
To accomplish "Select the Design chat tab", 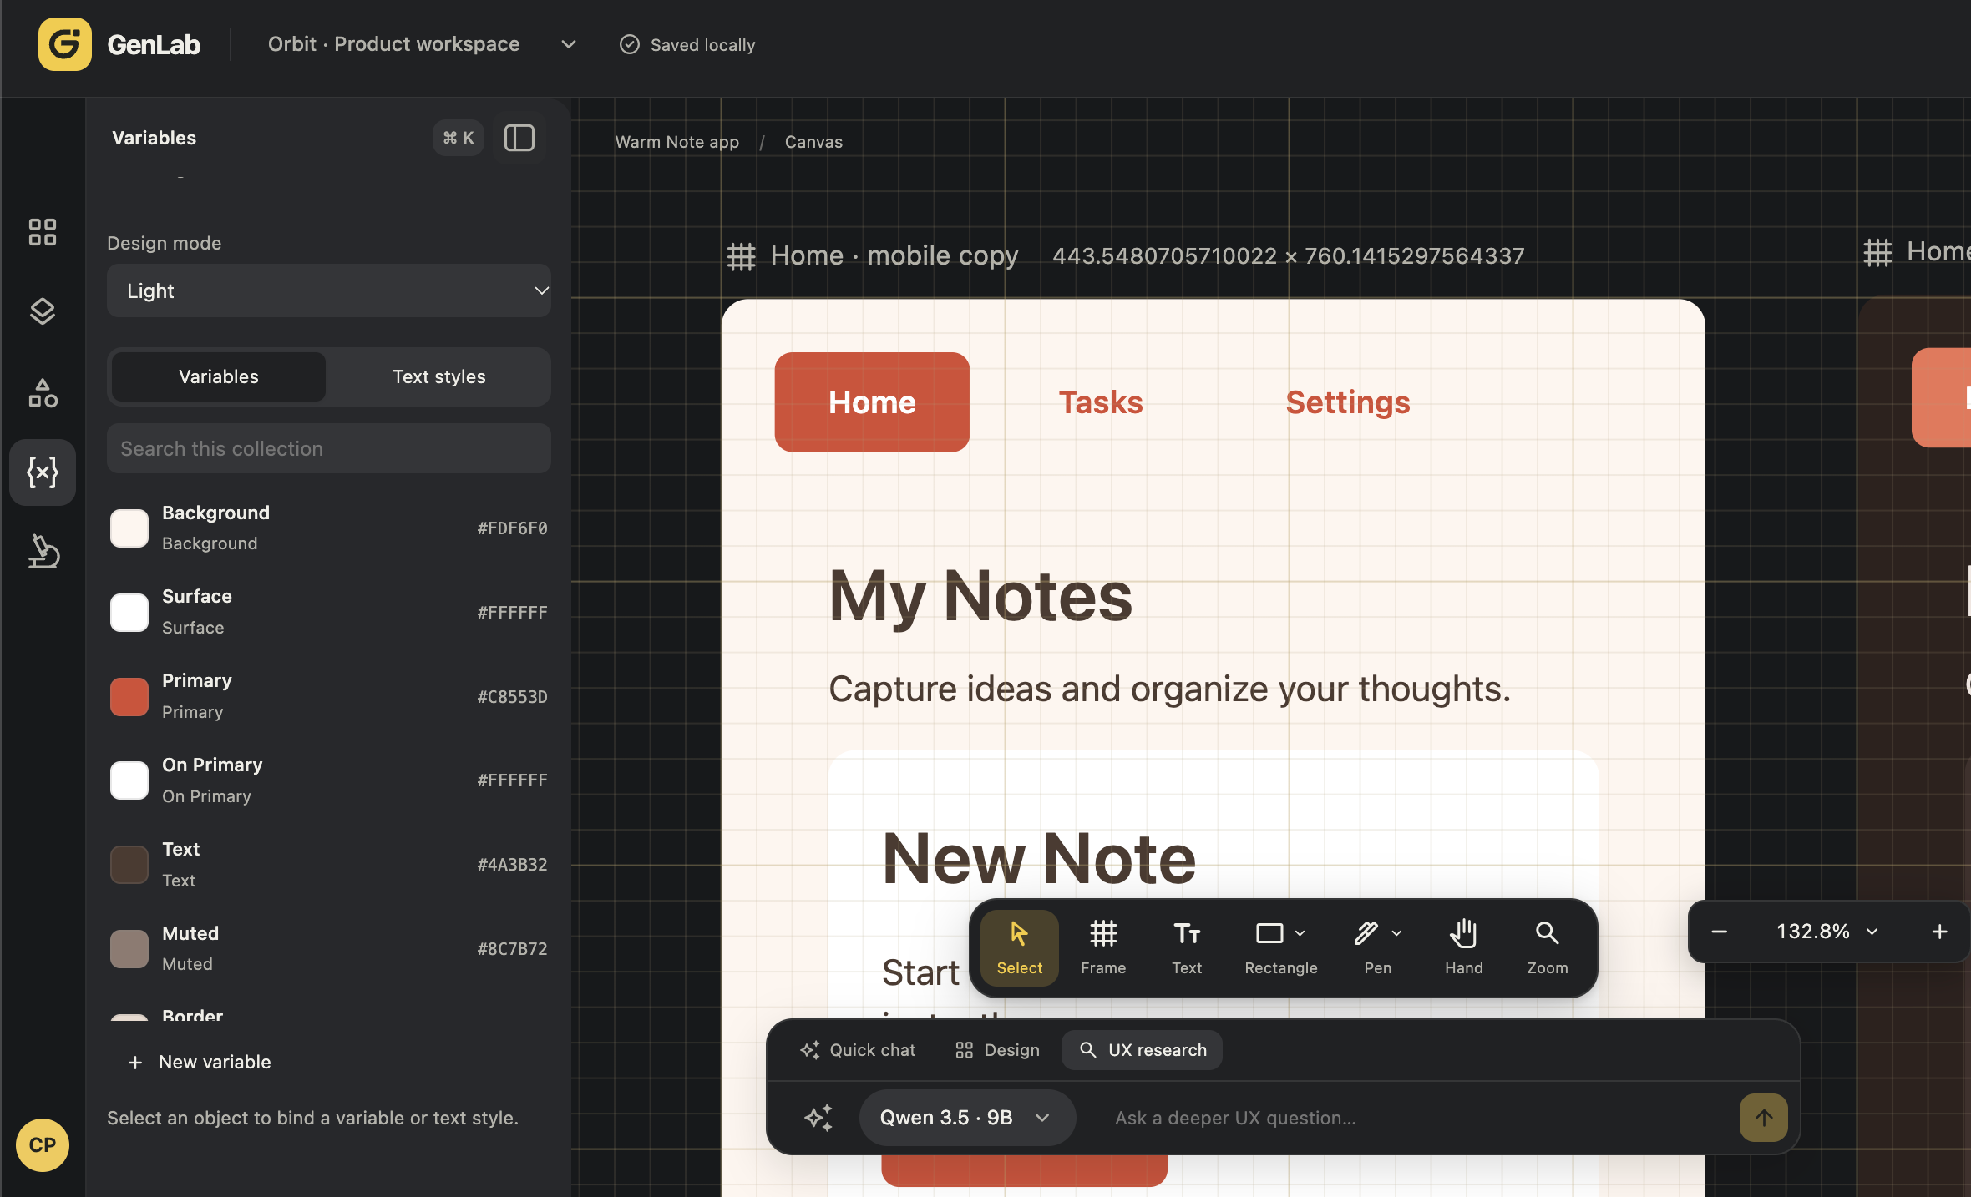I will [x=997, y=1050].
